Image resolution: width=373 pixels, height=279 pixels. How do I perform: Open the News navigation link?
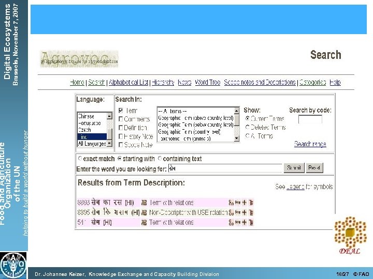coord(184,82)
